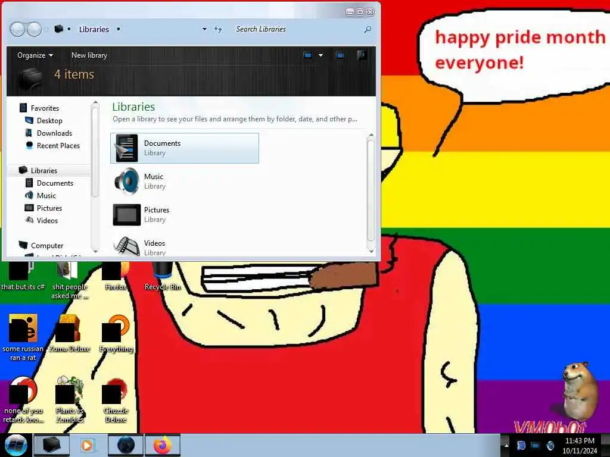Screen dimensions: 610x457
Task: Select Videos in navigation tree
Action: [47, 220]
